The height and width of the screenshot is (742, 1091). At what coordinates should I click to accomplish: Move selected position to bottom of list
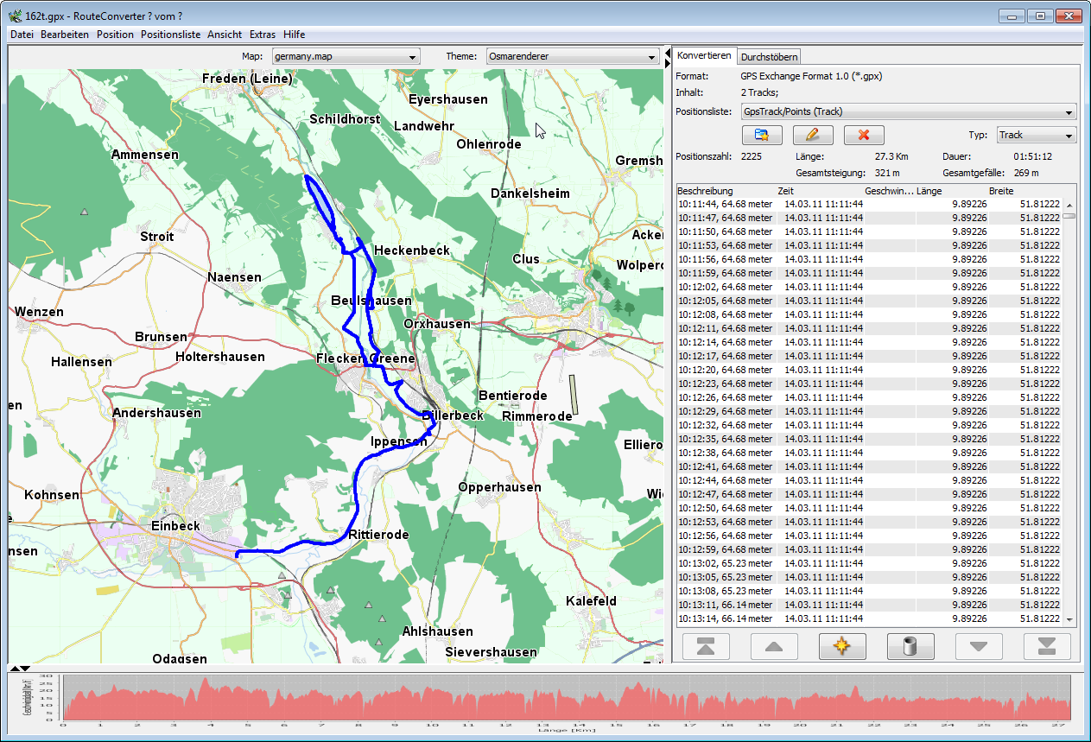click(x=1047, y=646)
